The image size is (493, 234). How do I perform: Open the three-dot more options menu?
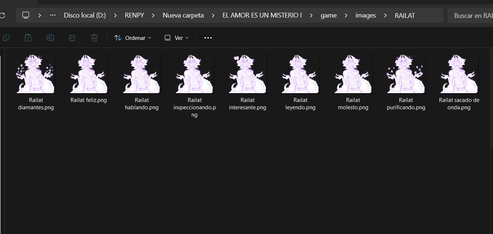208,38
